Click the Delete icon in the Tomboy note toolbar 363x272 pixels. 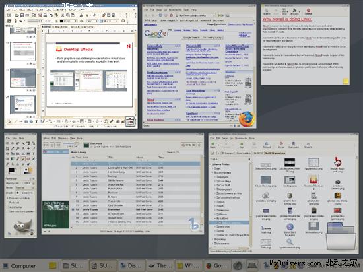[308, 12]
